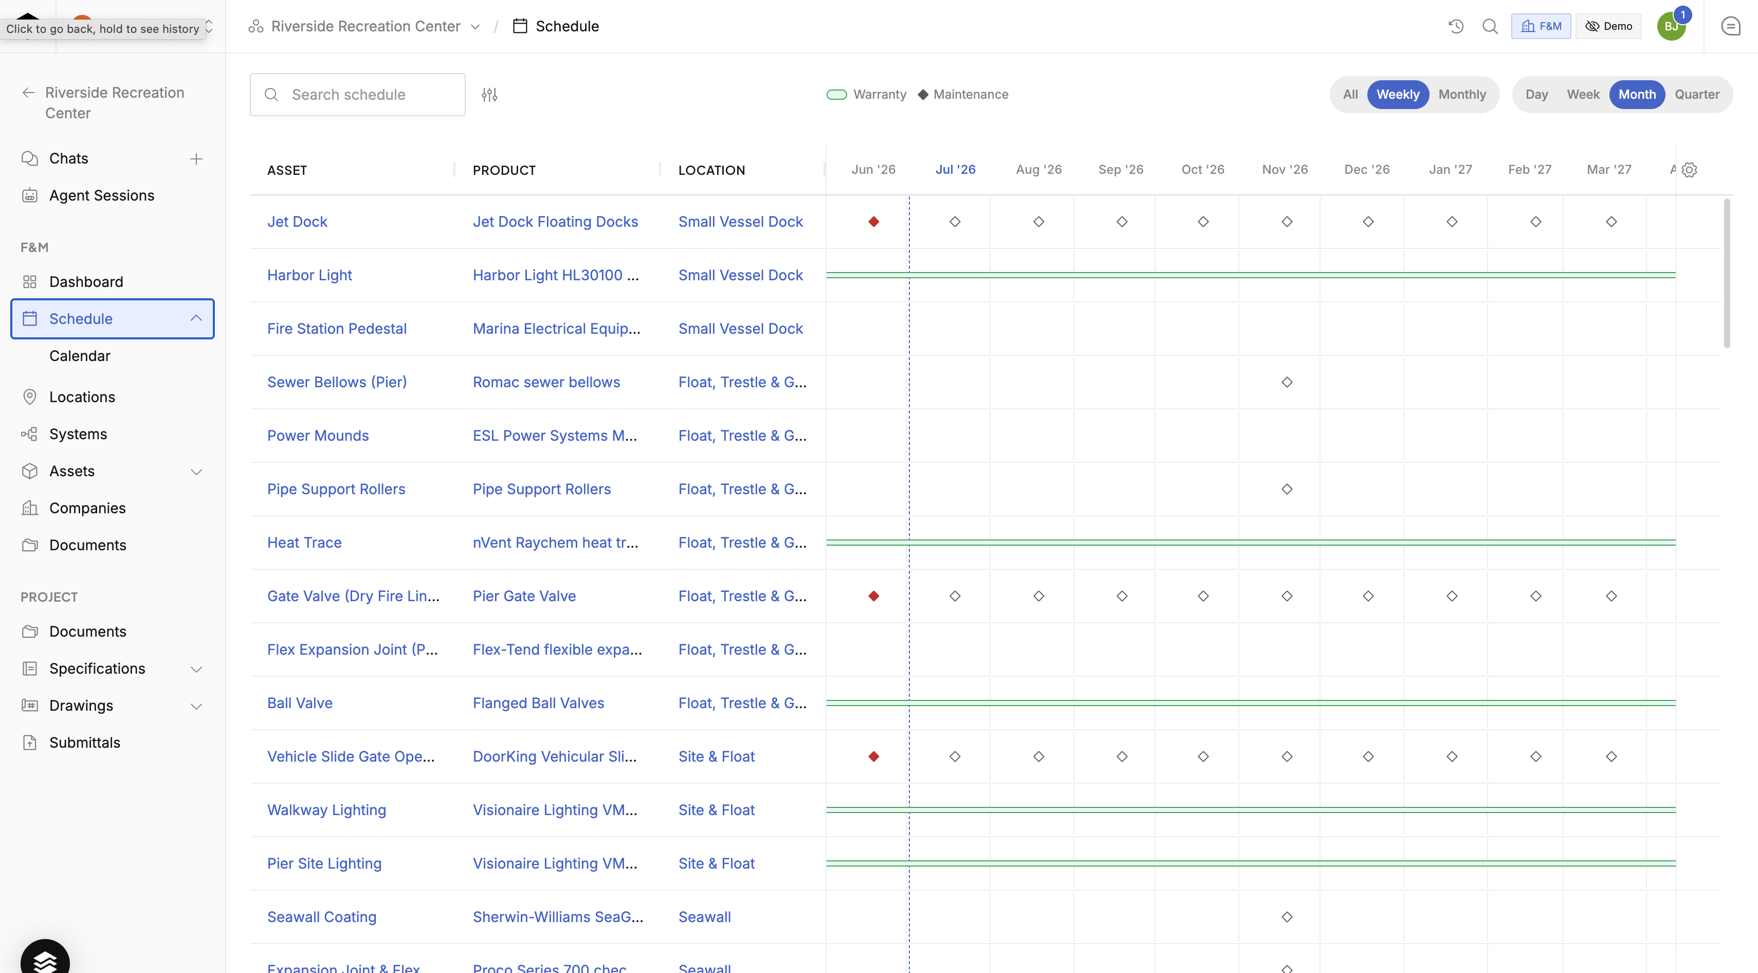
Task: Open Agent Sessions in the sidebar
Action: coord(101,195)
